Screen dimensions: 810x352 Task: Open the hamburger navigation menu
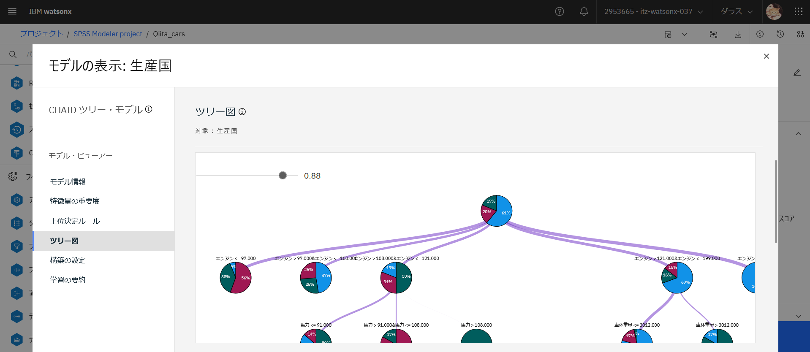12,11
